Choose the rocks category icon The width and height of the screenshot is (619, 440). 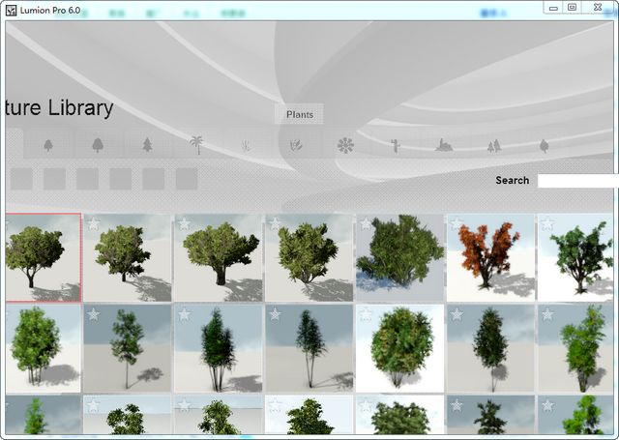pyautogui.click(x=444, y=145)
